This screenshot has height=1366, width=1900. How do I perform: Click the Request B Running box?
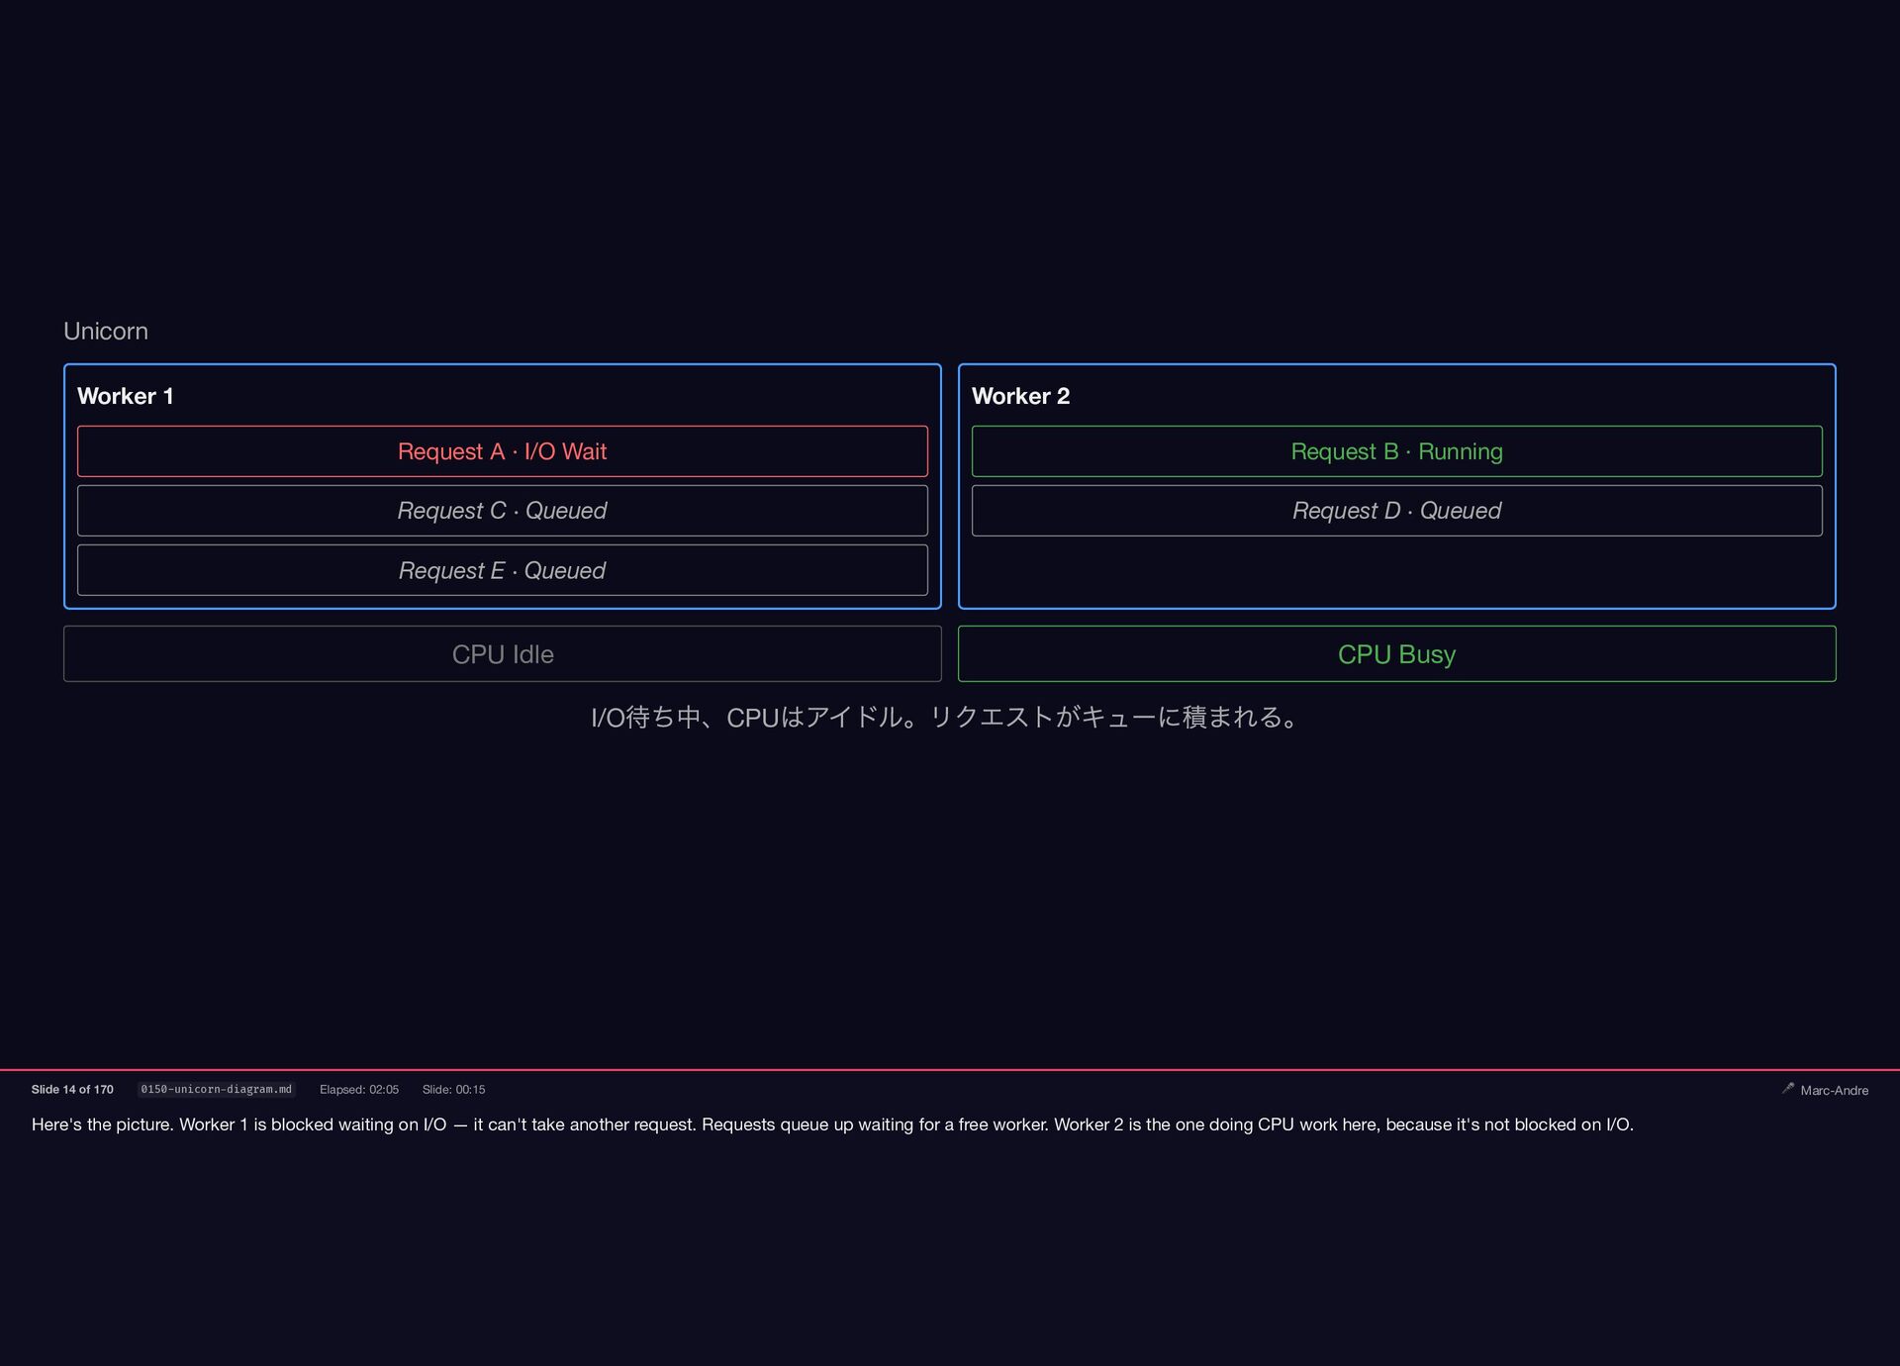click(x=1396, y=451)
